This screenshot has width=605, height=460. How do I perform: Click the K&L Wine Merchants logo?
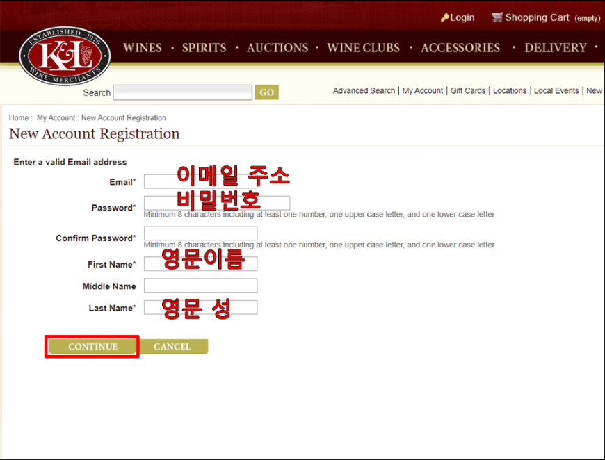click(x=65, y=56)
